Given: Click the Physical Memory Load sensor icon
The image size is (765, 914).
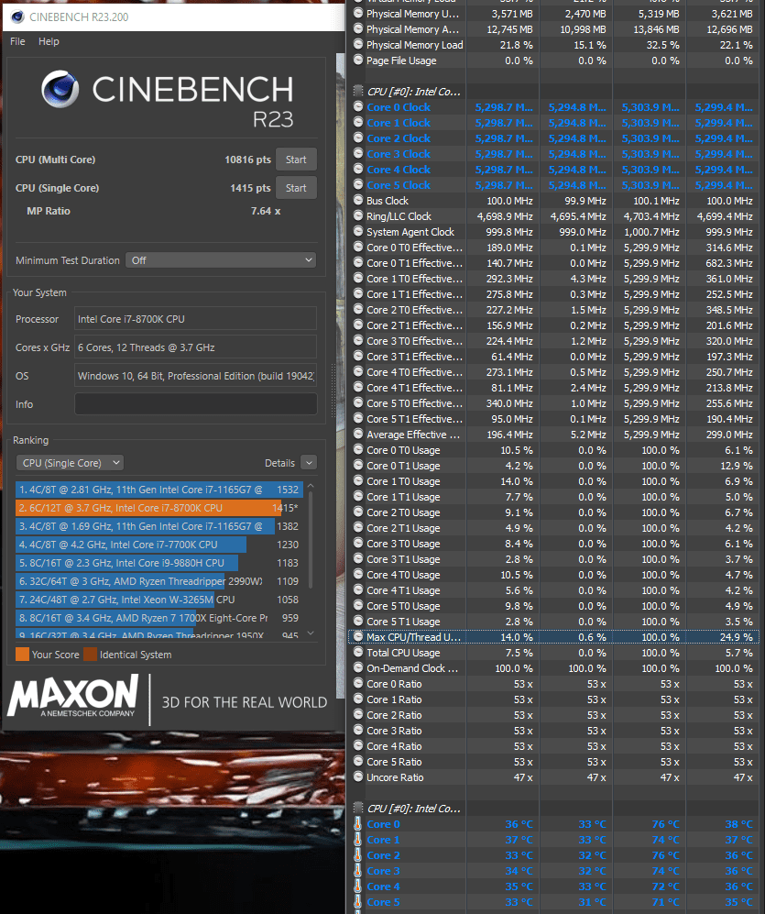Looking at the screenshot, I should (358, 45).
